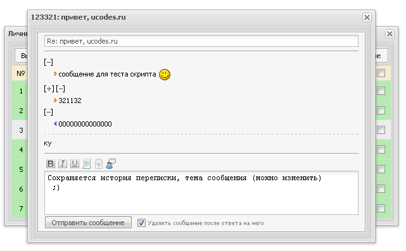Collapse the 00000000000000 quote block

coord(48,112)
